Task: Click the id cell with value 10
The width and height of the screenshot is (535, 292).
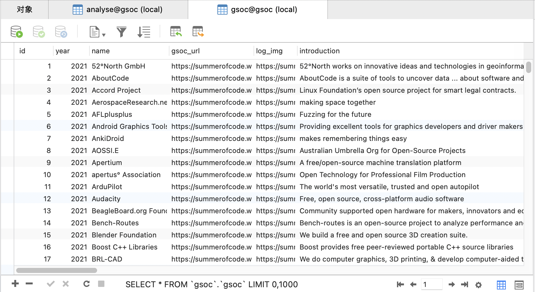Action: click(x=34, y=175)
